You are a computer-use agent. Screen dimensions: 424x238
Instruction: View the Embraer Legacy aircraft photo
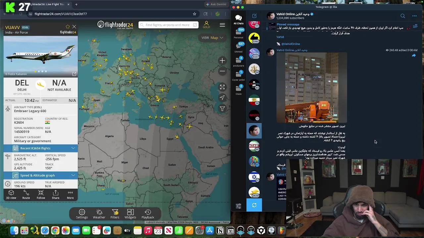(41, 54)
